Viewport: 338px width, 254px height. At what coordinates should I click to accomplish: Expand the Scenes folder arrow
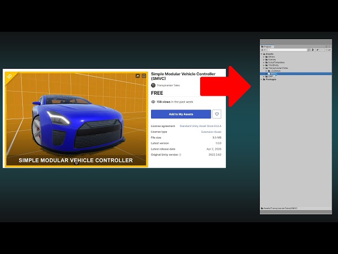point(264,60)
